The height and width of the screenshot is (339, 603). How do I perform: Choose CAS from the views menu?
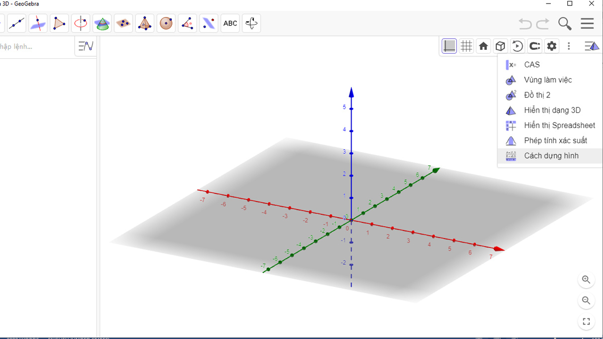[x=550, y=65]
